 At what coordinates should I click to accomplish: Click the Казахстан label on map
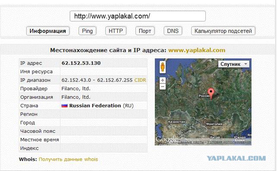176,122
